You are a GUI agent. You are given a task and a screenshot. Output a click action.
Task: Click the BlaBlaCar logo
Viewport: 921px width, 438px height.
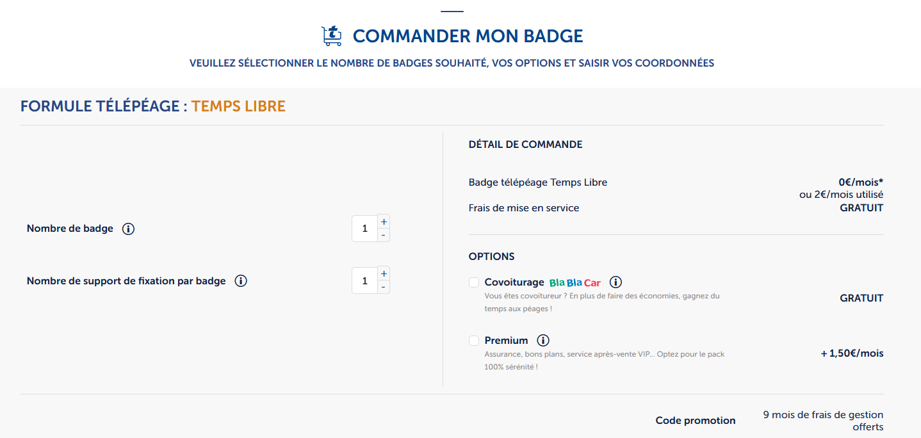point(575,281)
